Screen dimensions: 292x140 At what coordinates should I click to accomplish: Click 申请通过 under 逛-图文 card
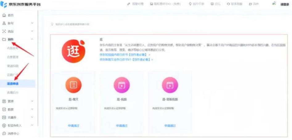(x=73, y=126)
